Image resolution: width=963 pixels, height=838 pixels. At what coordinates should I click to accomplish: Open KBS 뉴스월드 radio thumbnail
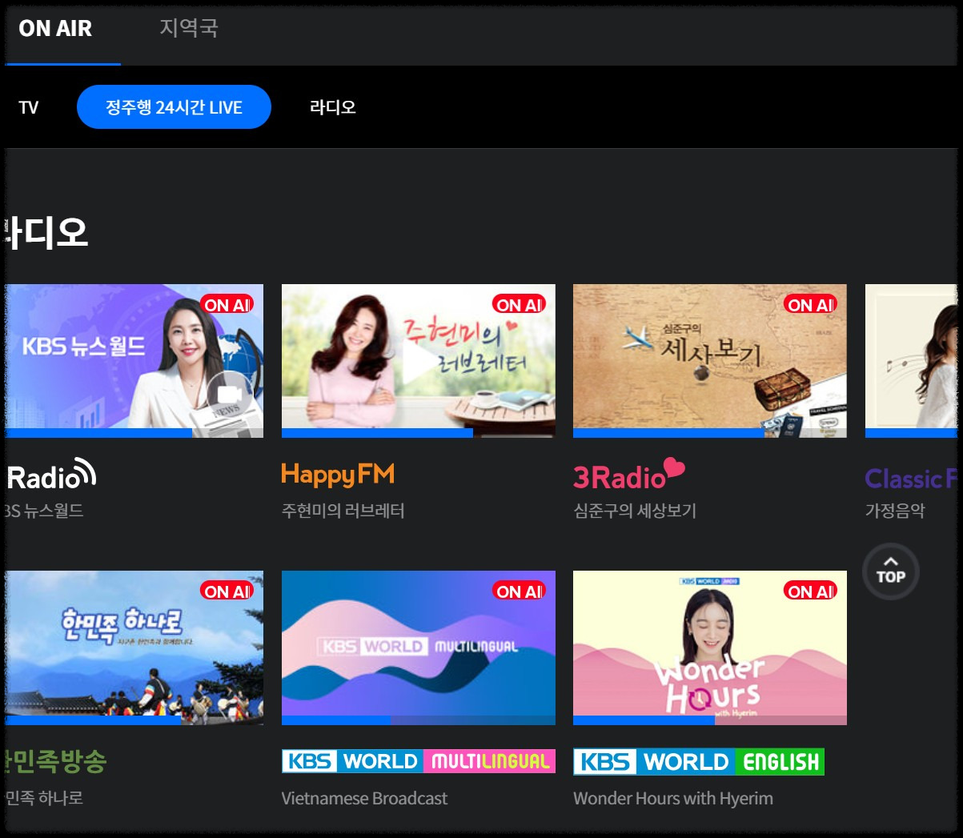coord(134,361)
